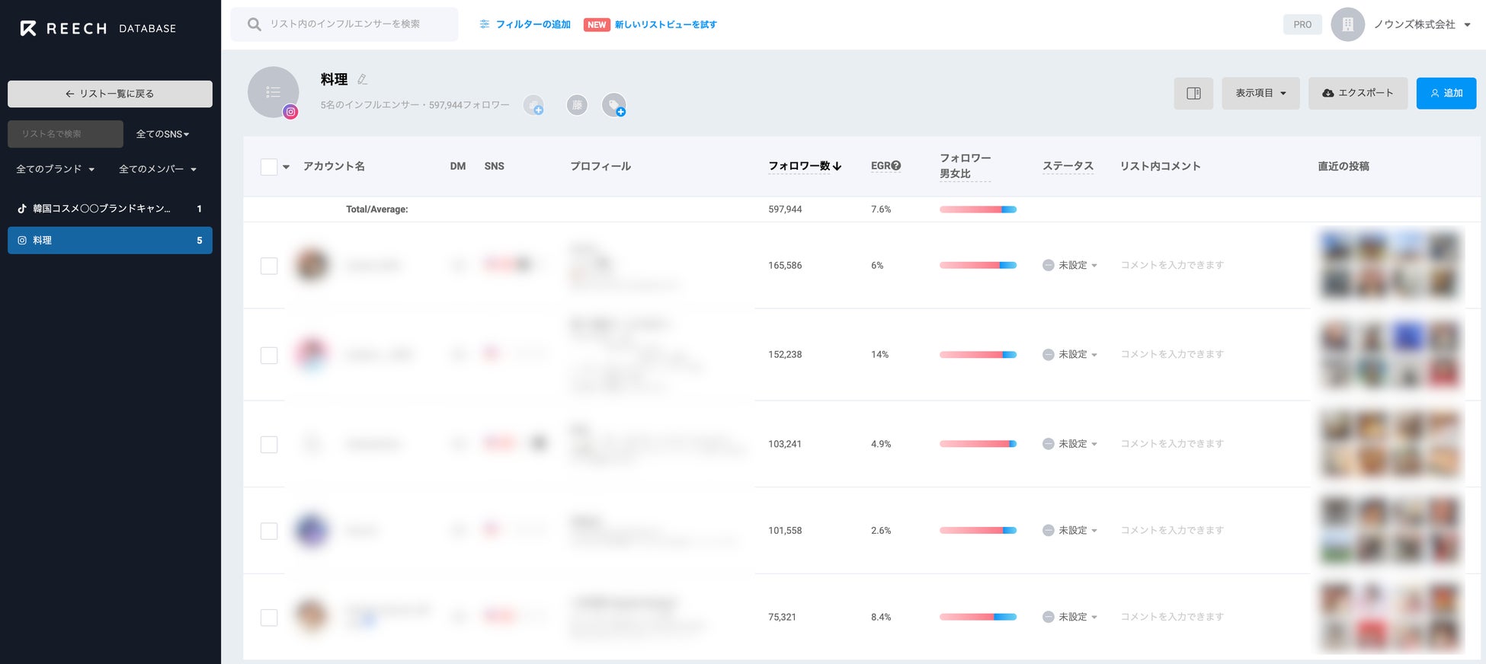The width and height of the screenshot is (1486, 664).
Task: Tick the checkbox for the 165,586 follower row
Action: coord(269,266)
